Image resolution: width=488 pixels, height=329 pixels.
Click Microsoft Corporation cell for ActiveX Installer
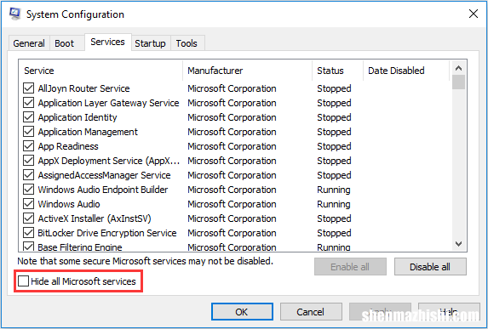(x=232, y=218)
